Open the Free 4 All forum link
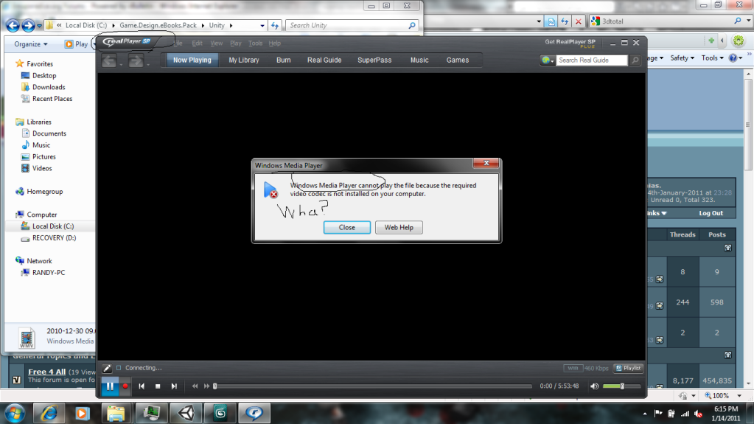 (x=46, y=372)
